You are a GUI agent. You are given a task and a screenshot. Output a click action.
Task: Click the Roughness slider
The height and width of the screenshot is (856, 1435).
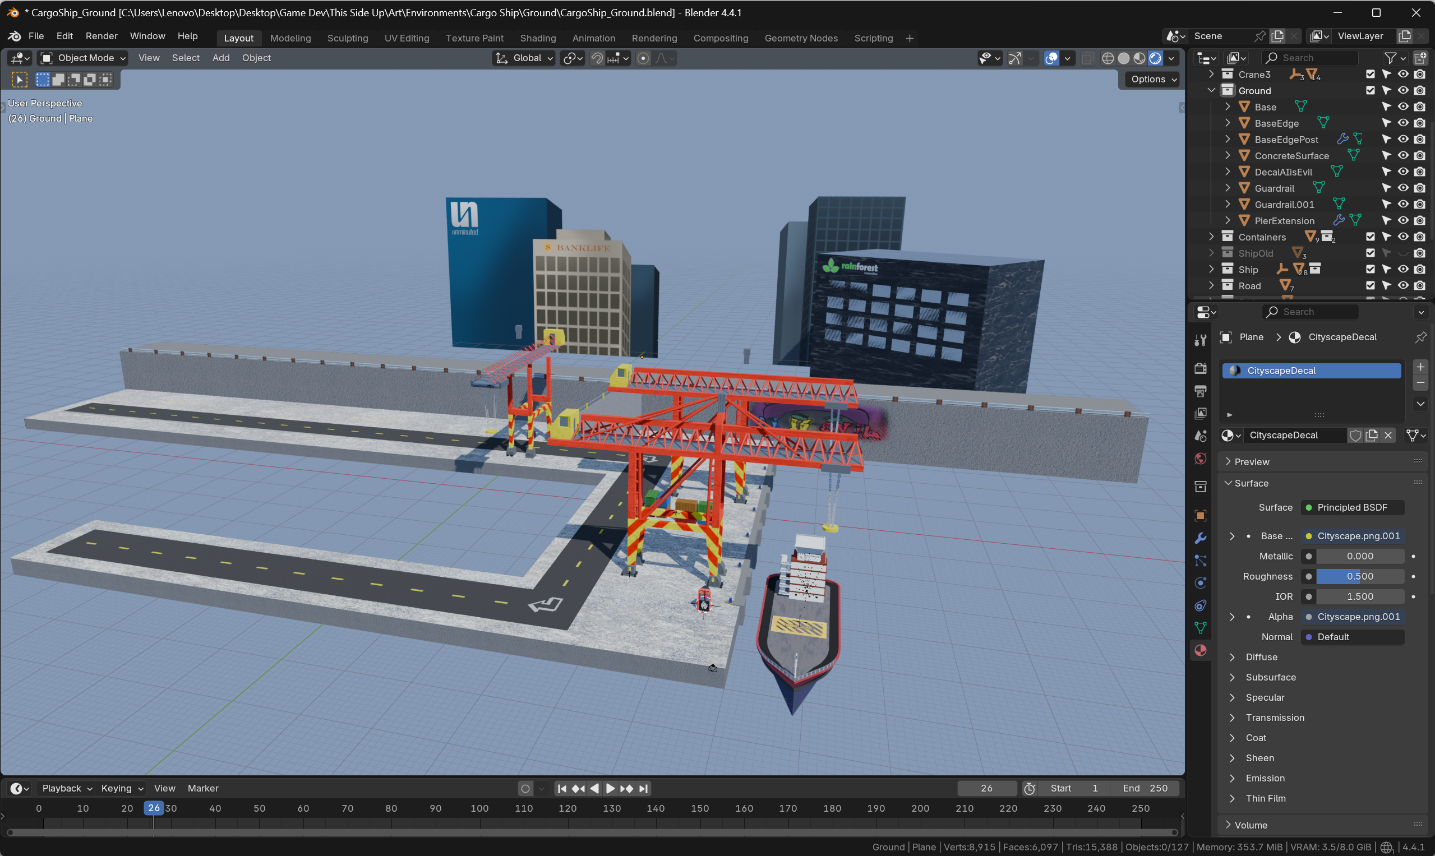(1359, 576)
